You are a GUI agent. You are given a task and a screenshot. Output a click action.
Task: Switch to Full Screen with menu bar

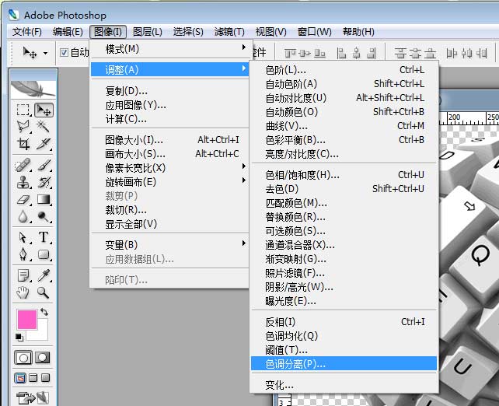(33, 378)
